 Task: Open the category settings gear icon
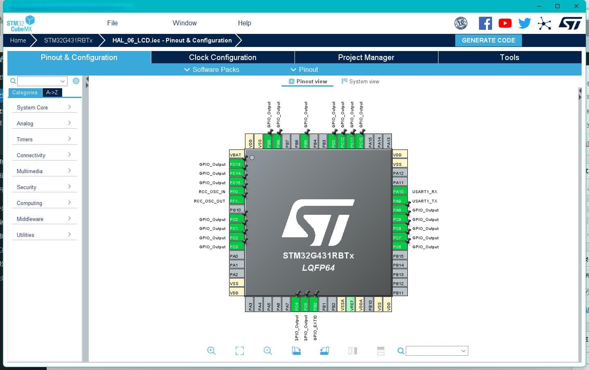(x=76, y=81)
